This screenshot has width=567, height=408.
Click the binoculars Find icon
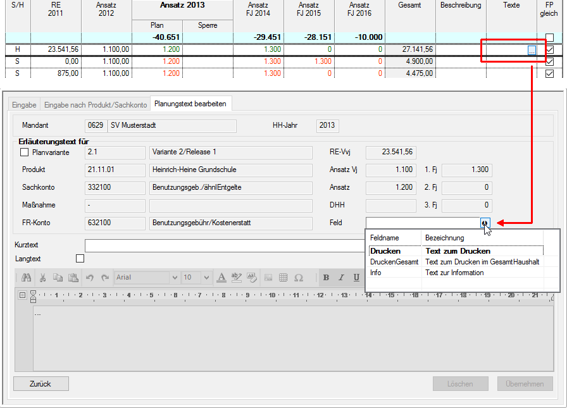(x=27, y=278)
